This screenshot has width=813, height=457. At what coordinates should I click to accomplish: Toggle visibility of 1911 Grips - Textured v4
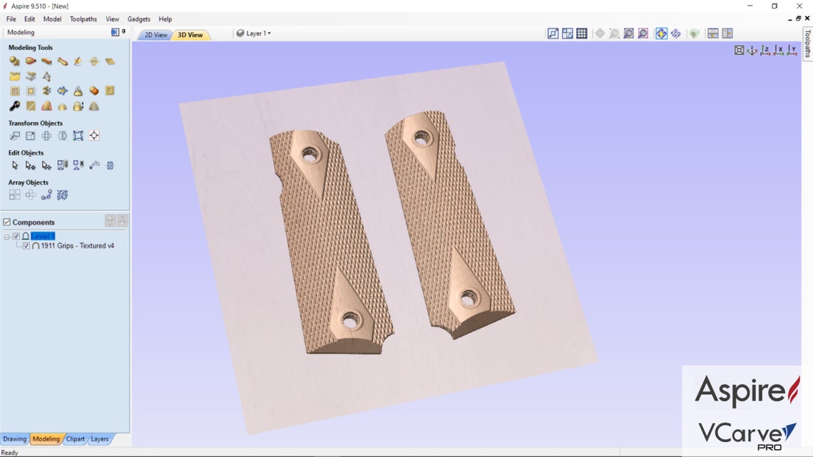click(x=26, y=245)
